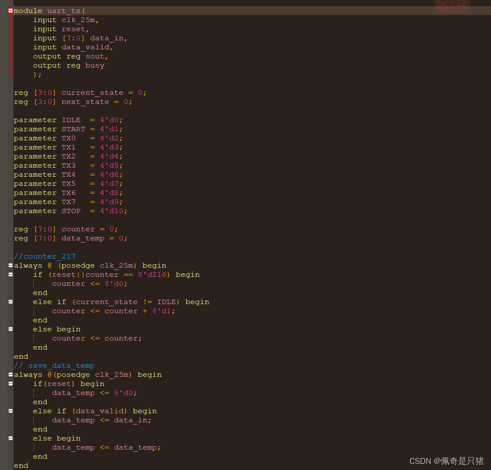Place cursor on module name uart_tx
491x470 pixels.
click(x=64, y=10)
